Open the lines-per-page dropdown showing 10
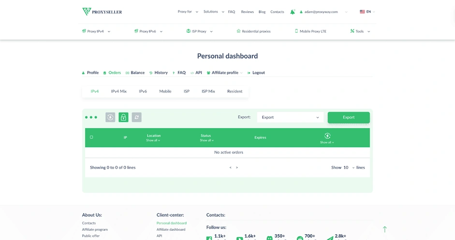 click(x=349, y=168)
